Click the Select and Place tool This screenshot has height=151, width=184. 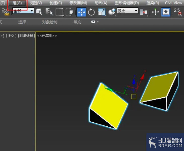coord(112,12)
